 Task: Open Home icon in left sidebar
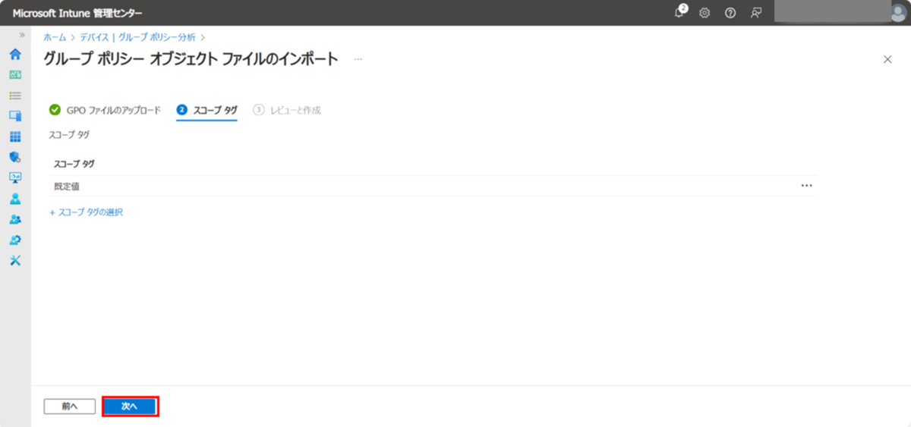pos(14,55)
